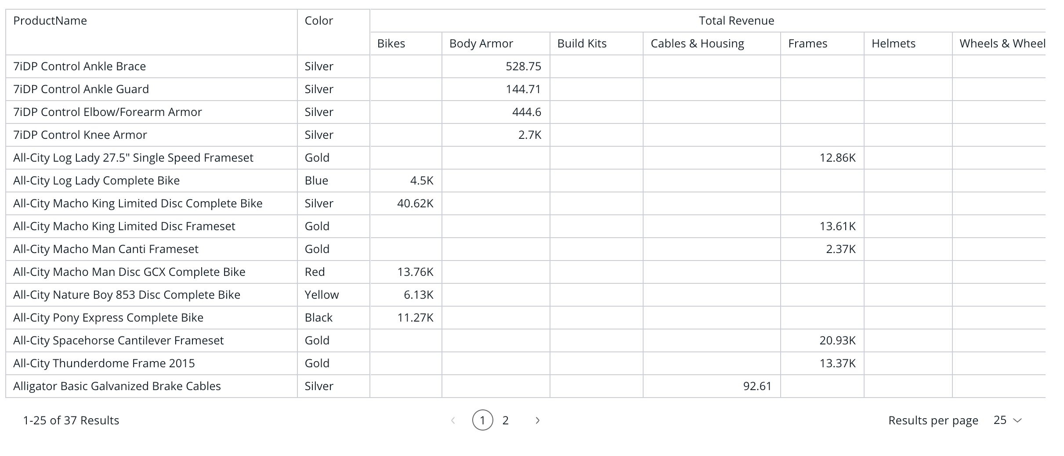
Task: Click Alligator Basic Galvanized Brake Cables
Action: 117,386
